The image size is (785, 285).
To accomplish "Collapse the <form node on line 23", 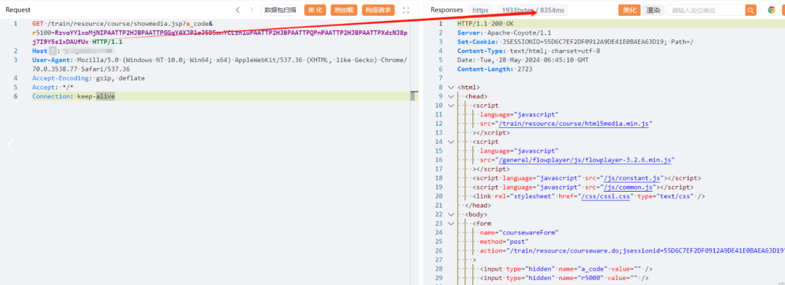I will tap(452, 223).
